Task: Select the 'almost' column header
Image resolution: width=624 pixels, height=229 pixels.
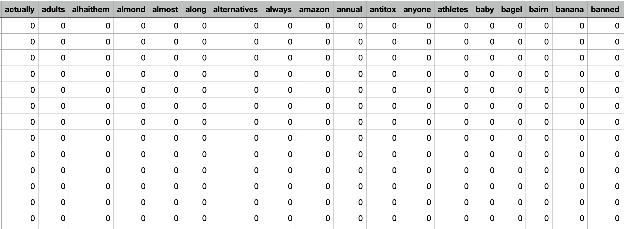Action: pos(165,10)
